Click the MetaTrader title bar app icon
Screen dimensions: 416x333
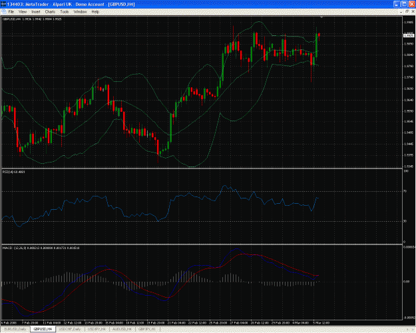pos(3,4)
